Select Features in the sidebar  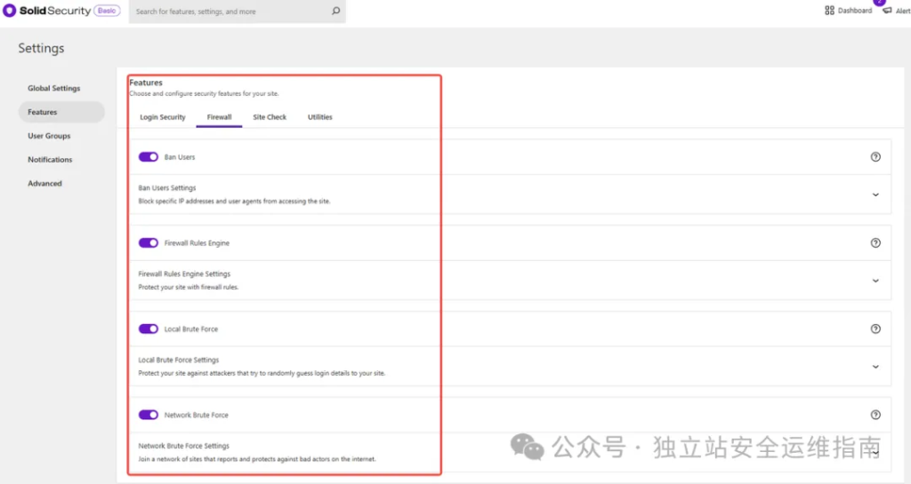pyautogui.click(x=61, y=112)
